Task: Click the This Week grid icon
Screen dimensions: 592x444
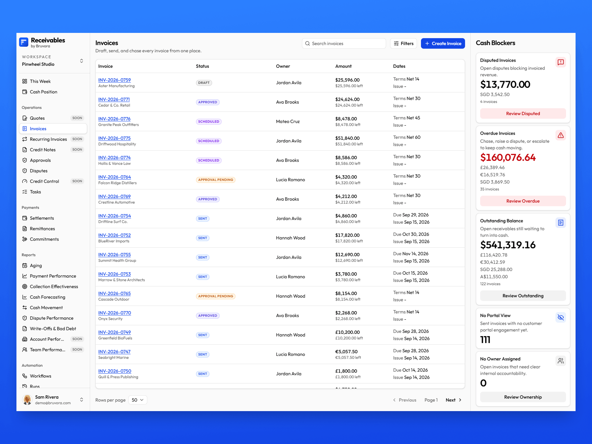Action: [x=25, y=81]
